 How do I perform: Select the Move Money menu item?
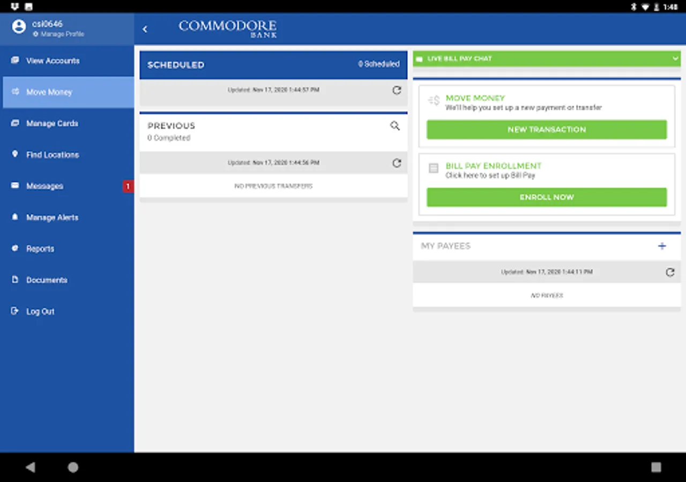tap(67, 92)
